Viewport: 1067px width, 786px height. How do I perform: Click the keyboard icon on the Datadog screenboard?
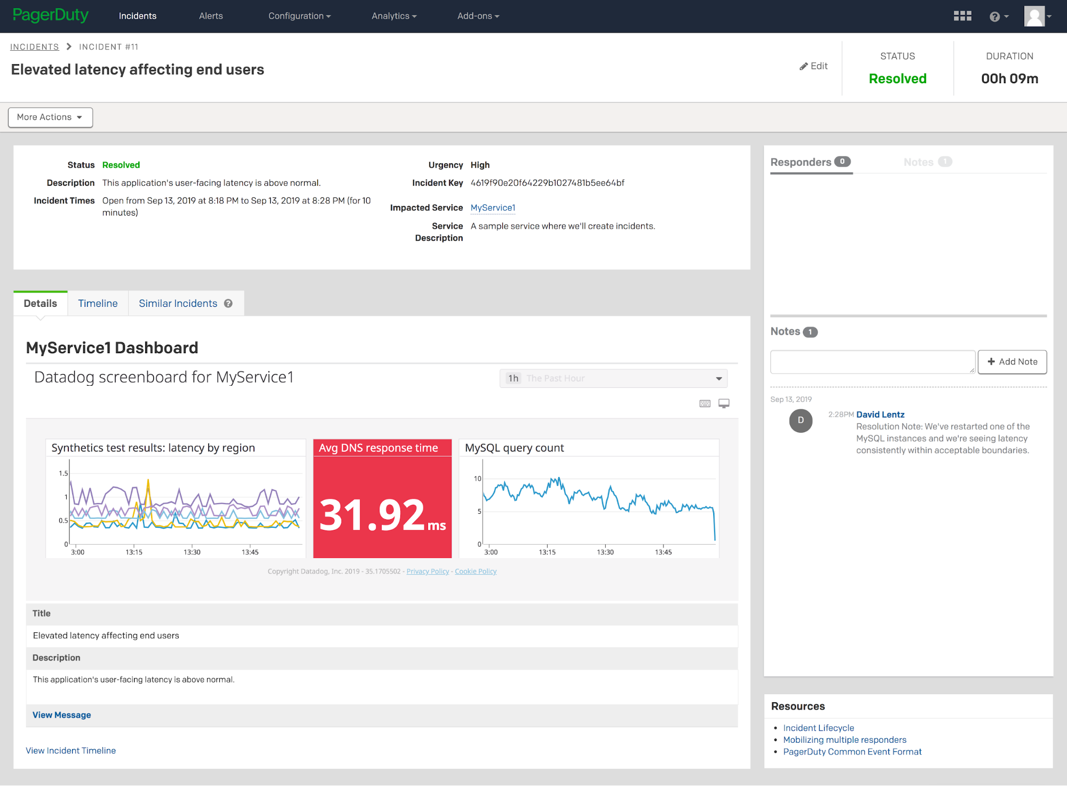coord(705,404)
